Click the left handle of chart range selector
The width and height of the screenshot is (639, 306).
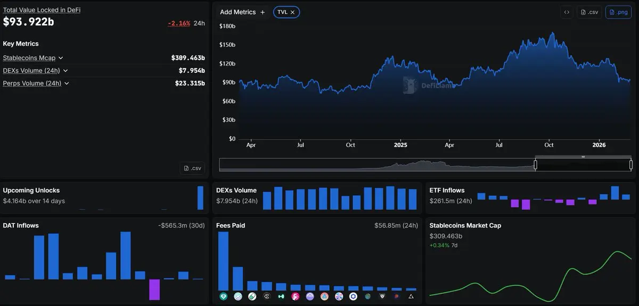tap(535, 165)
